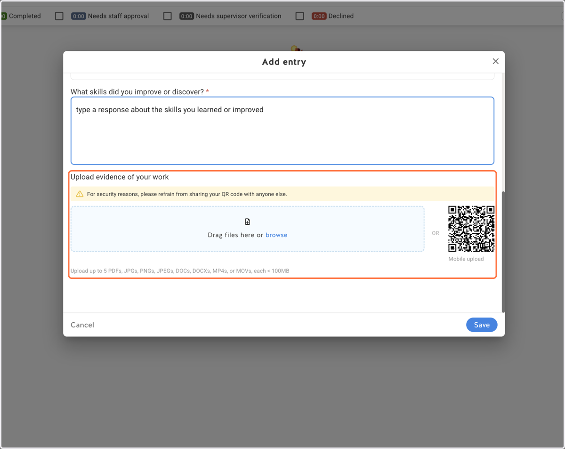Image resolution: width=565 pixels, height=449 pixels.
Task: Click the warning icon in security notice
Action: click(x=80, y=194)
